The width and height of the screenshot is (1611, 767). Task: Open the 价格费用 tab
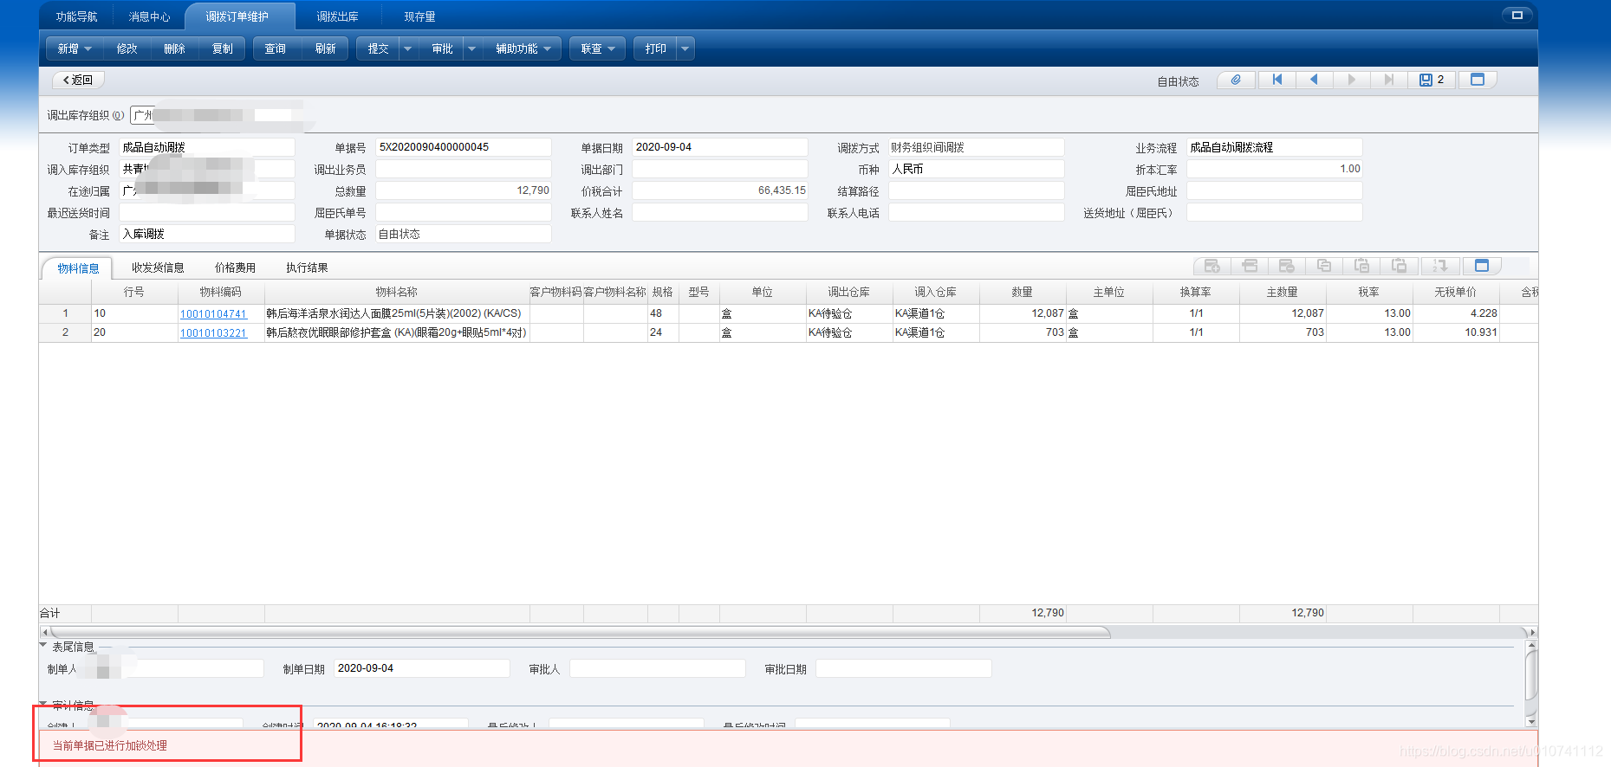(x=235, y=267)
